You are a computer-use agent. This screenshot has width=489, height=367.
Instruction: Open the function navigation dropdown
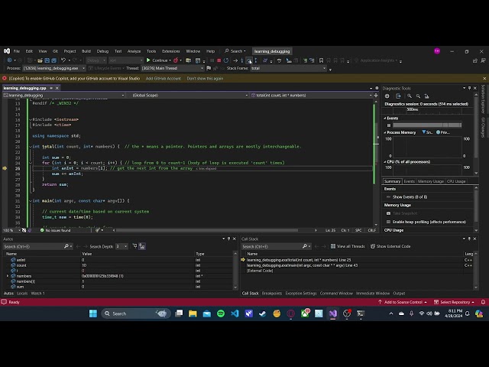tap(311, 95)
